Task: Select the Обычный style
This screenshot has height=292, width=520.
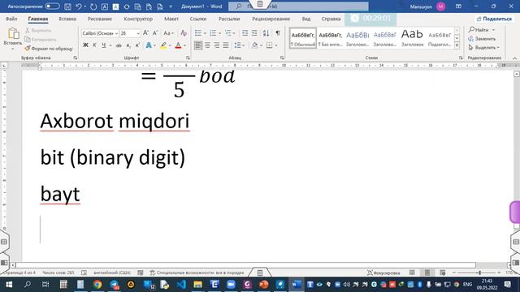Action: click(x=303, y=38)
